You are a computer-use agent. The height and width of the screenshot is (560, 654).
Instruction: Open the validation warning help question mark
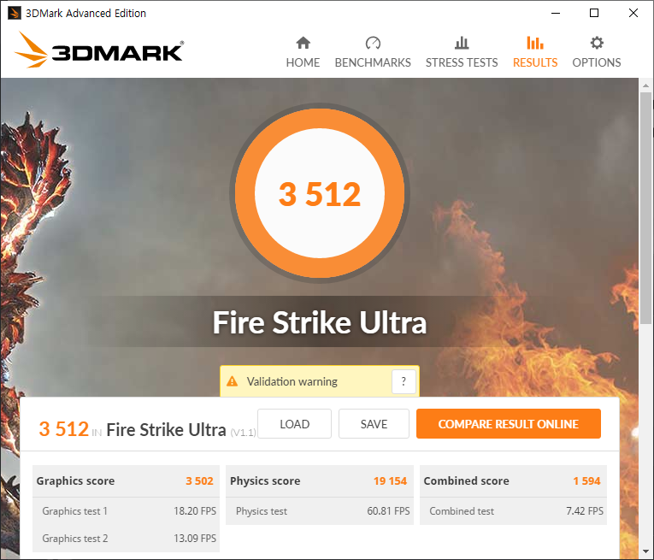404,381
